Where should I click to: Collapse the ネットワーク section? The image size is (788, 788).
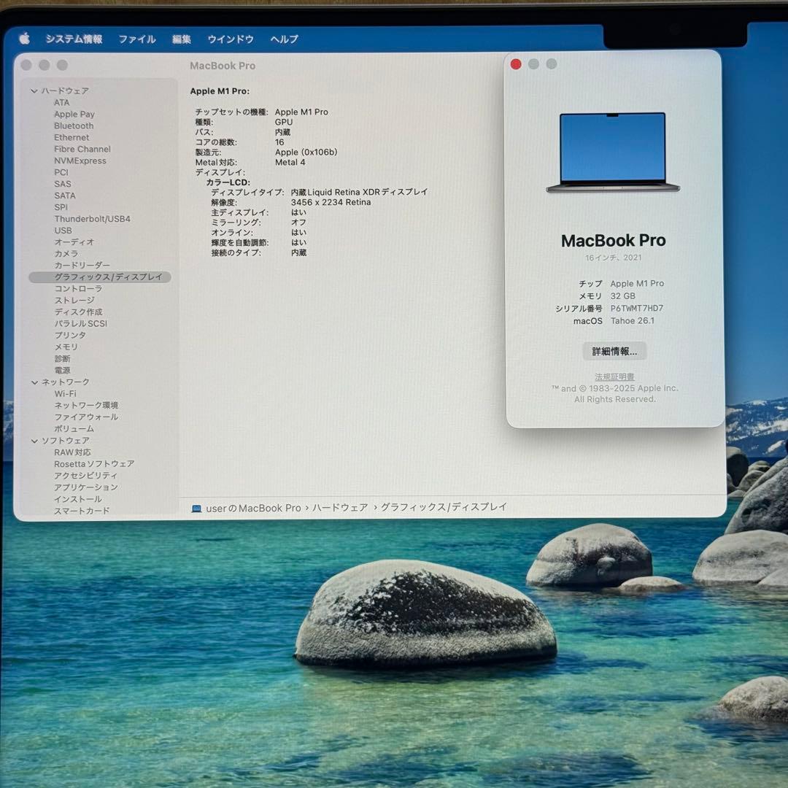[34, 382]
